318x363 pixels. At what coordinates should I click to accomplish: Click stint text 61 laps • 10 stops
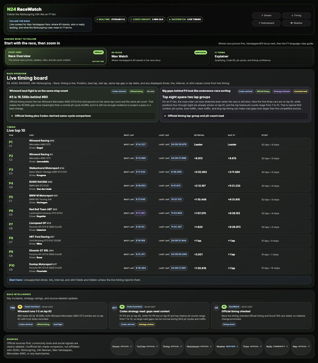tap(270, 268)
